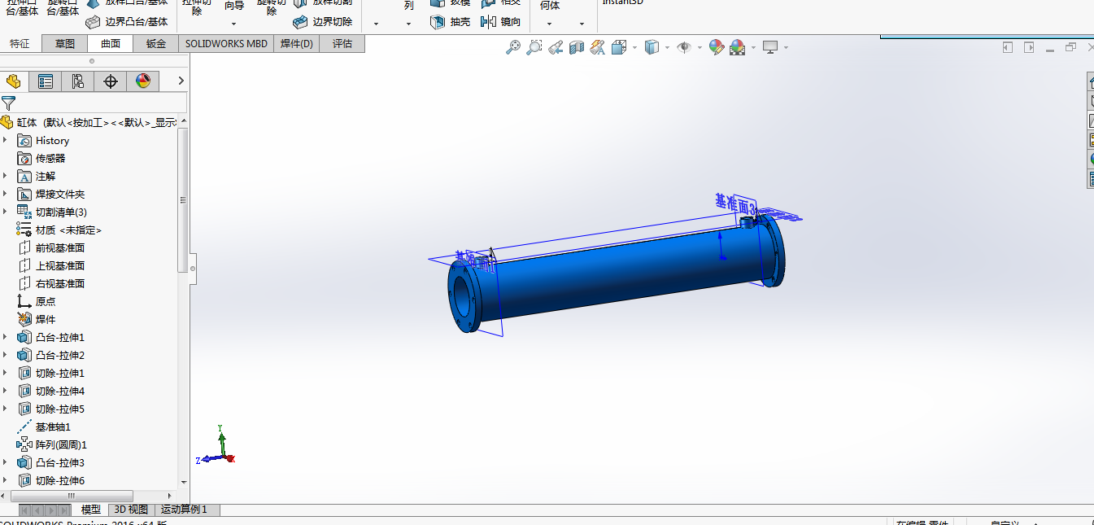This screenshot has width=1094, height=525.
Task: Open the SOLIDWORKS MBD tab
Action: pos(226,44)
